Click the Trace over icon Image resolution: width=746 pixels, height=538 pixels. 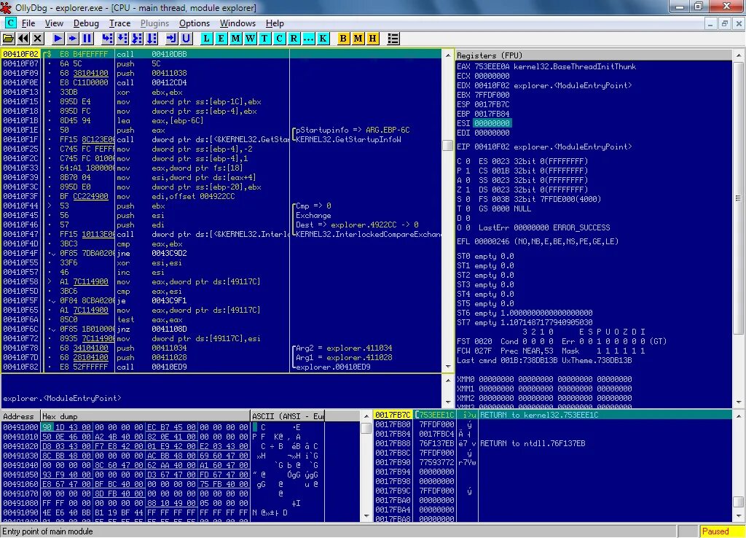click(x=152, y=39)
